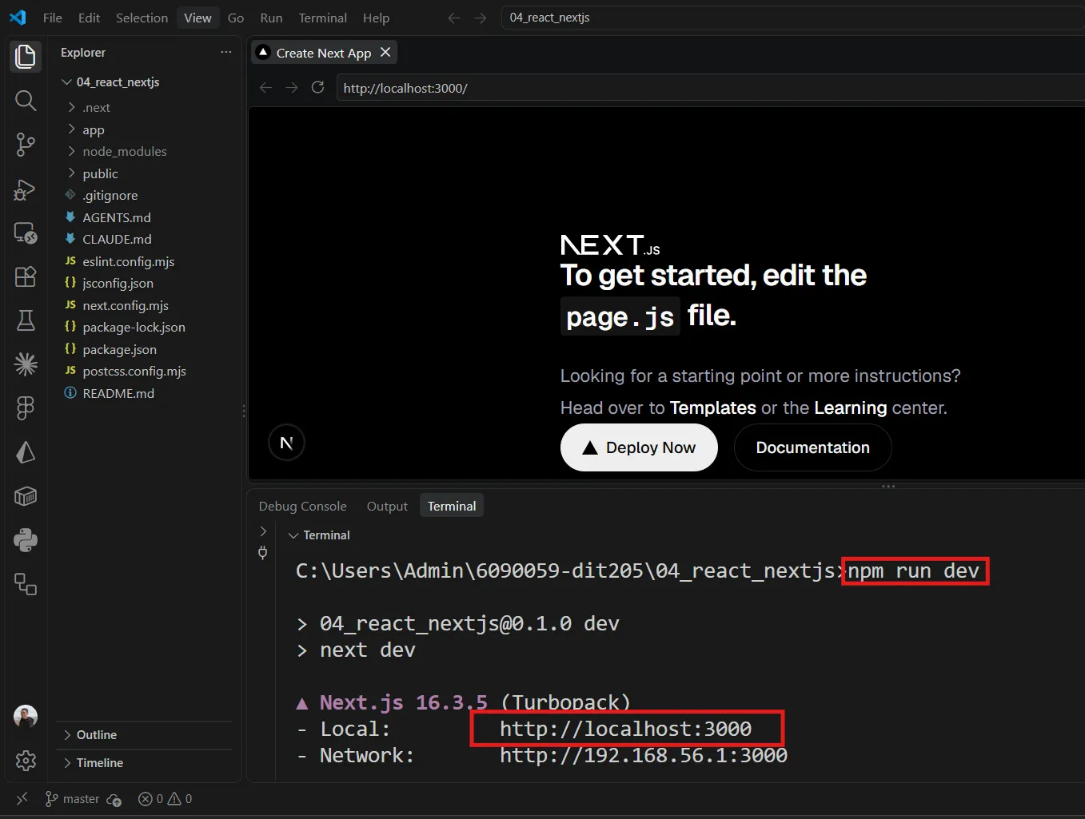The width and height of the screenshot is (1085, 819).
Task: Open the Remote Explorer view
Action: pyautogui.click(x=26, y=233)
